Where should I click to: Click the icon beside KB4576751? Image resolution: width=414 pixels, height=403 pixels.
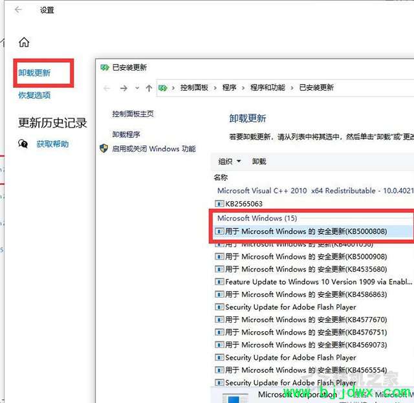[219, 332]
